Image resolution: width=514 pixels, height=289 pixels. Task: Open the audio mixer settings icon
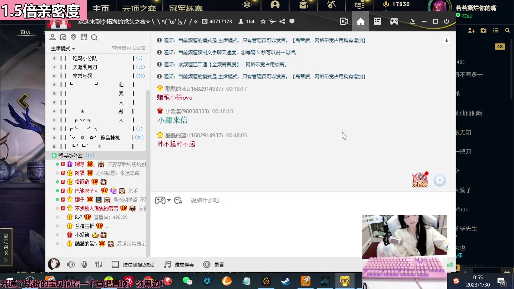[x=99, y=265]
